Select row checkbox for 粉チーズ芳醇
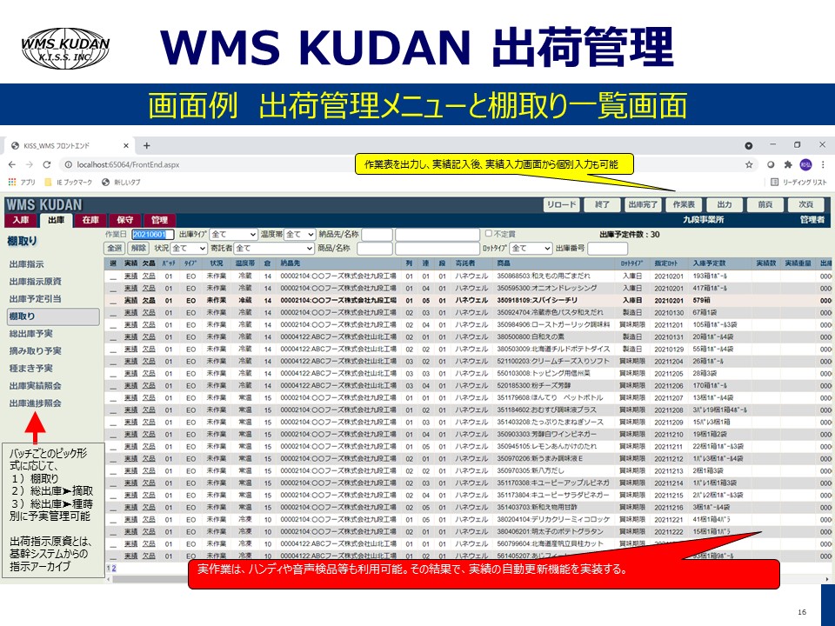 coord(113,388)
